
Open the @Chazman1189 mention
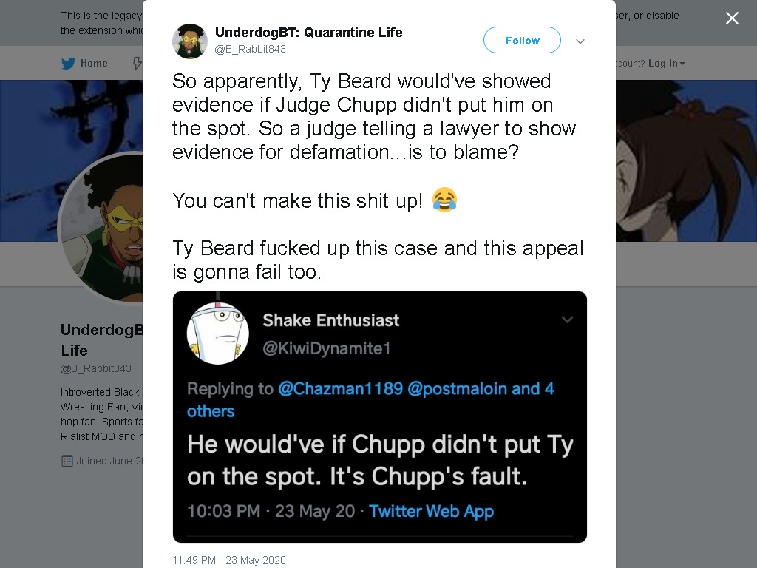340,388
